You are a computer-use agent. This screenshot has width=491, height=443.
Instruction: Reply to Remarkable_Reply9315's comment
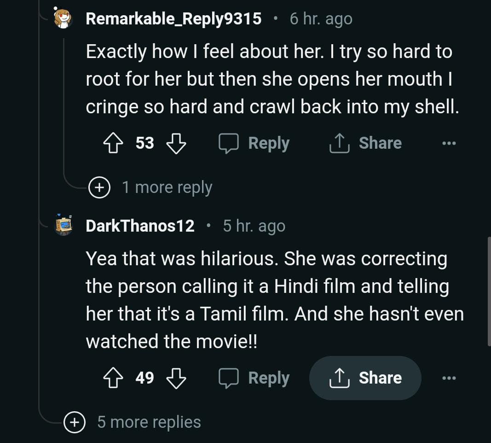254,143
